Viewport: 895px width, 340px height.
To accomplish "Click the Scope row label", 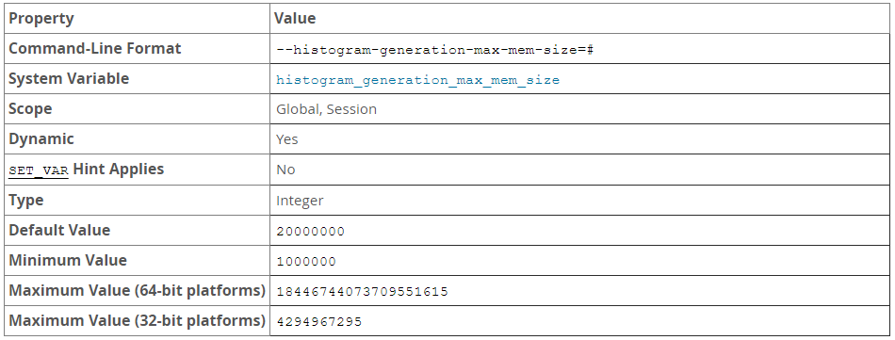I will click(30, 109).
